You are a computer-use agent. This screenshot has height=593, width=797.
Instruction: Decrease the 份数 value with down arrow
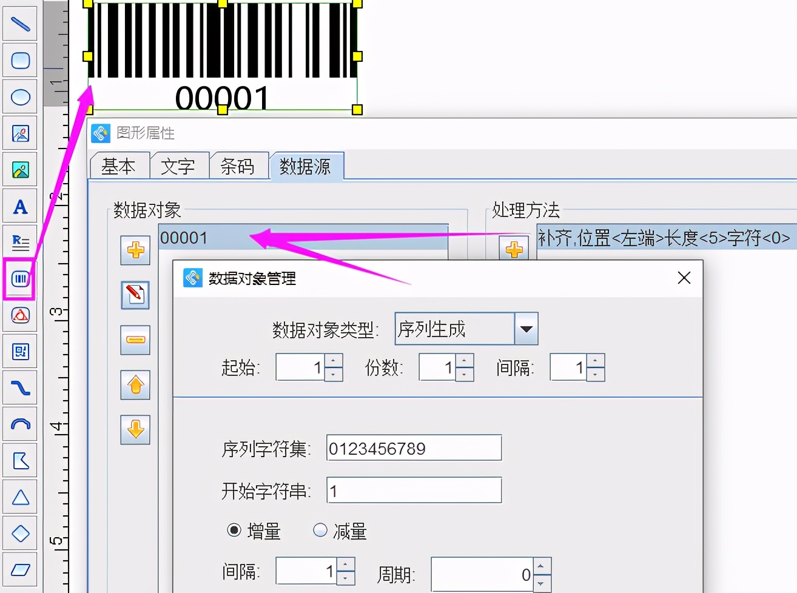pyautogui.click(x=465, y=374)
